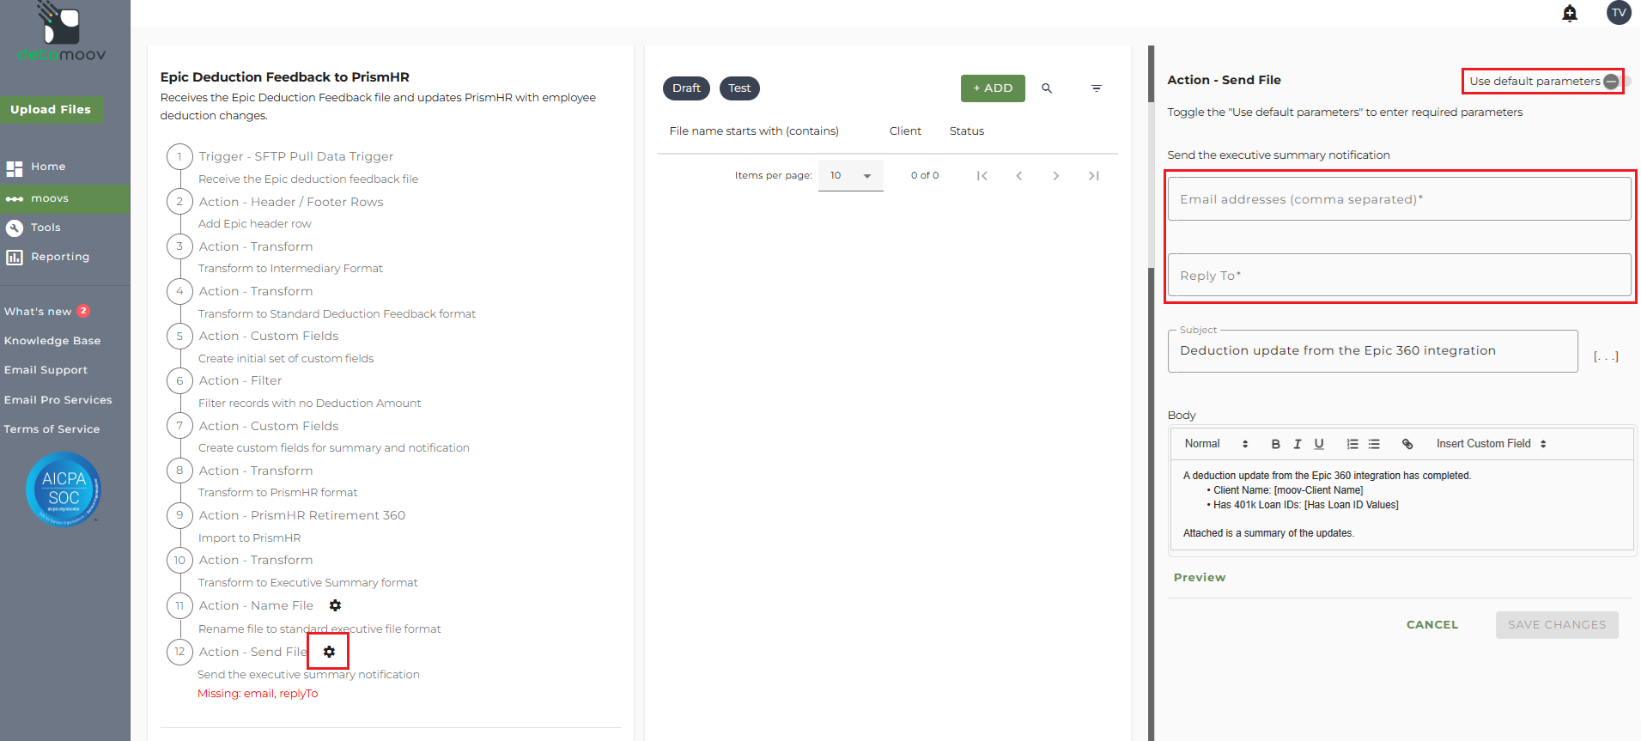Viewport: 1641px width, 741px height.
Task: Open the filter list icon
Action: [1097, 88]
